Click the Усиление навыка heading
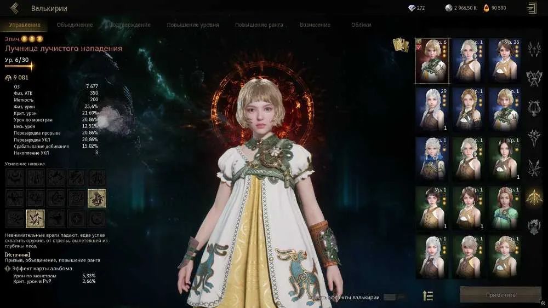The height and width of the screenshot is (308, 548). click(25, 164)
